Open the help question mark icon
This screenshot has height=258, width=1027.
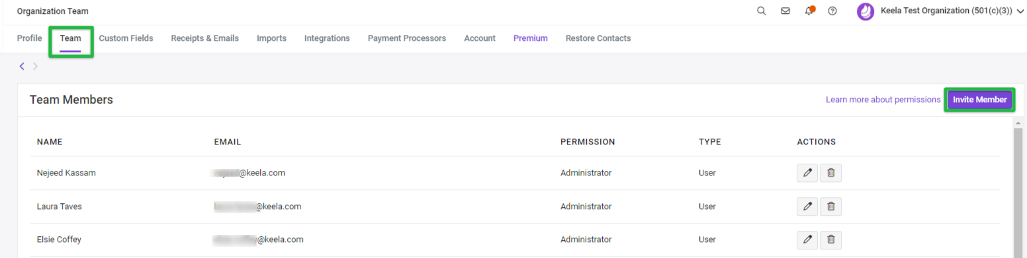[832, 11]
